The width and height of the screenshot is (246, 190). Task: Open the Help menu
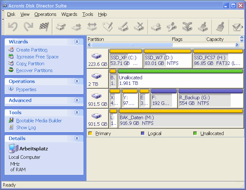[x=102, y=14]
